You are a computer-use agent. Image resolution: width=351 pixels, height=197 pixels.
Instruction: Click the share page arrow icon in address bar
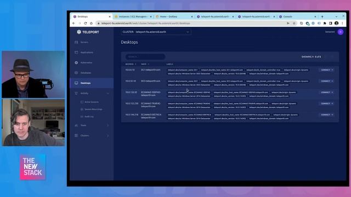288,23
